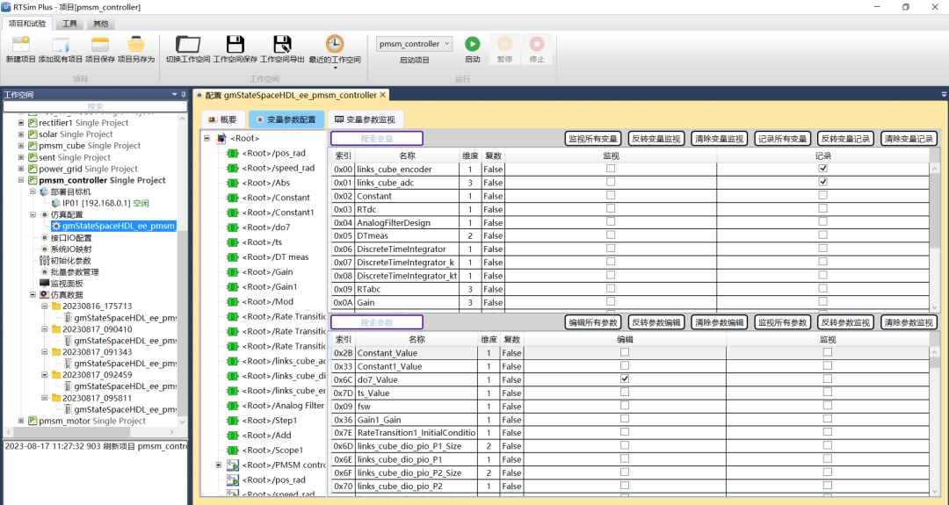
Task: Close the gmStateSpaceHDL_ee_pmsm_controller config tab
Action: (x=382, y=95)
